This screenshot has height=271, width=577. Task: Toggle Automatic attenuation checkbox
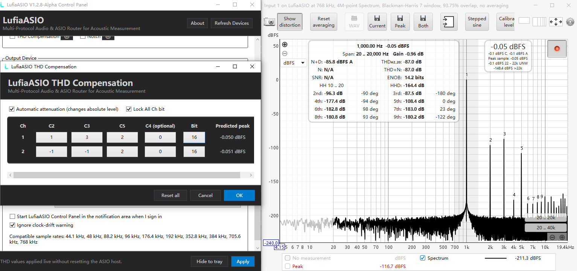[x=12, y=109]
